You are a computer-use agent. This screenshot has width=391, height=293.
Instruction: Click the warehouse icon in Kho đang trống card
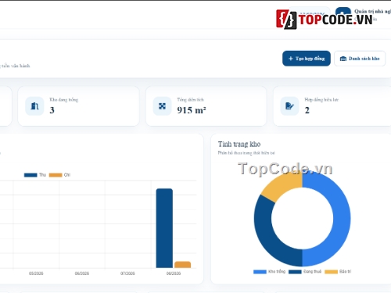[x=34, y=106]
